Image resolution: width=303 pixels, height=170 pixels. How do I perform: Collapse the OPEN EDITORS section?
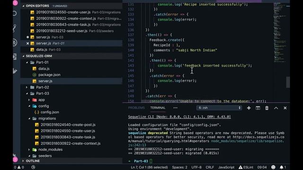pos(23,6)
